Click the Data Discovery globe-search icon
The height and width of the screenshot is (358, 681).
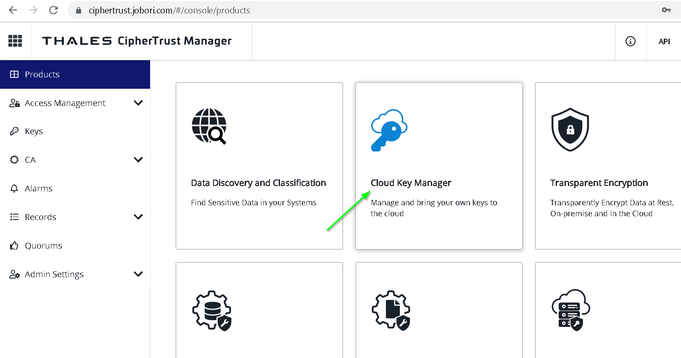(x=209, y=126)
